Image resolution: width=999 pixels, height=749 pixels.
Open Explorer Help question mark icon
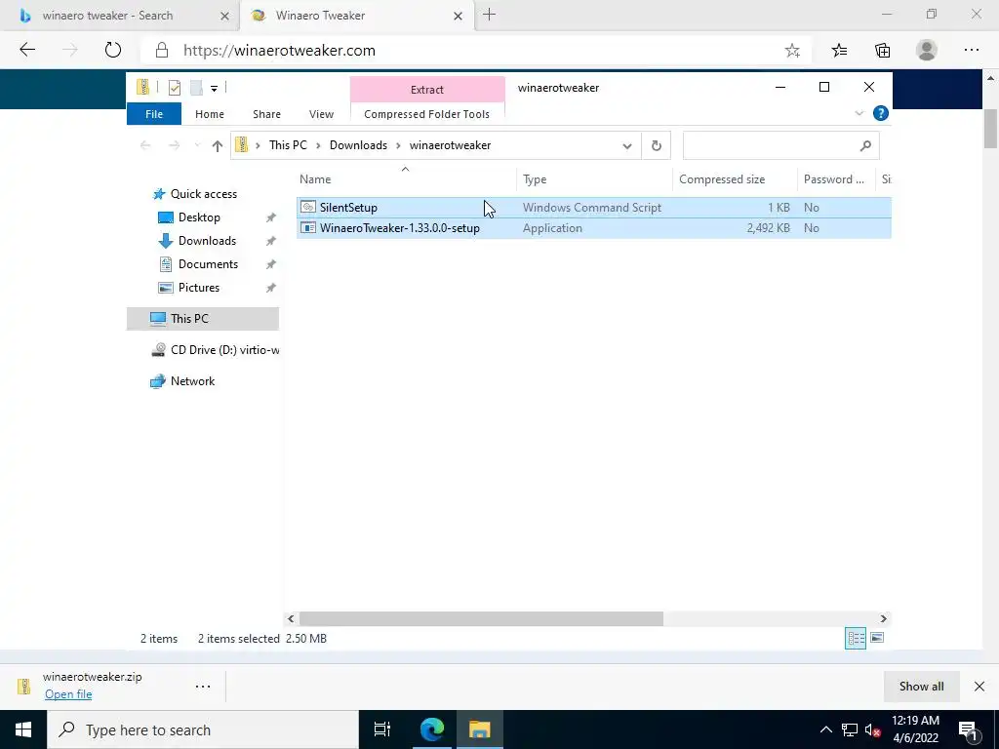(x=881, y=113)
